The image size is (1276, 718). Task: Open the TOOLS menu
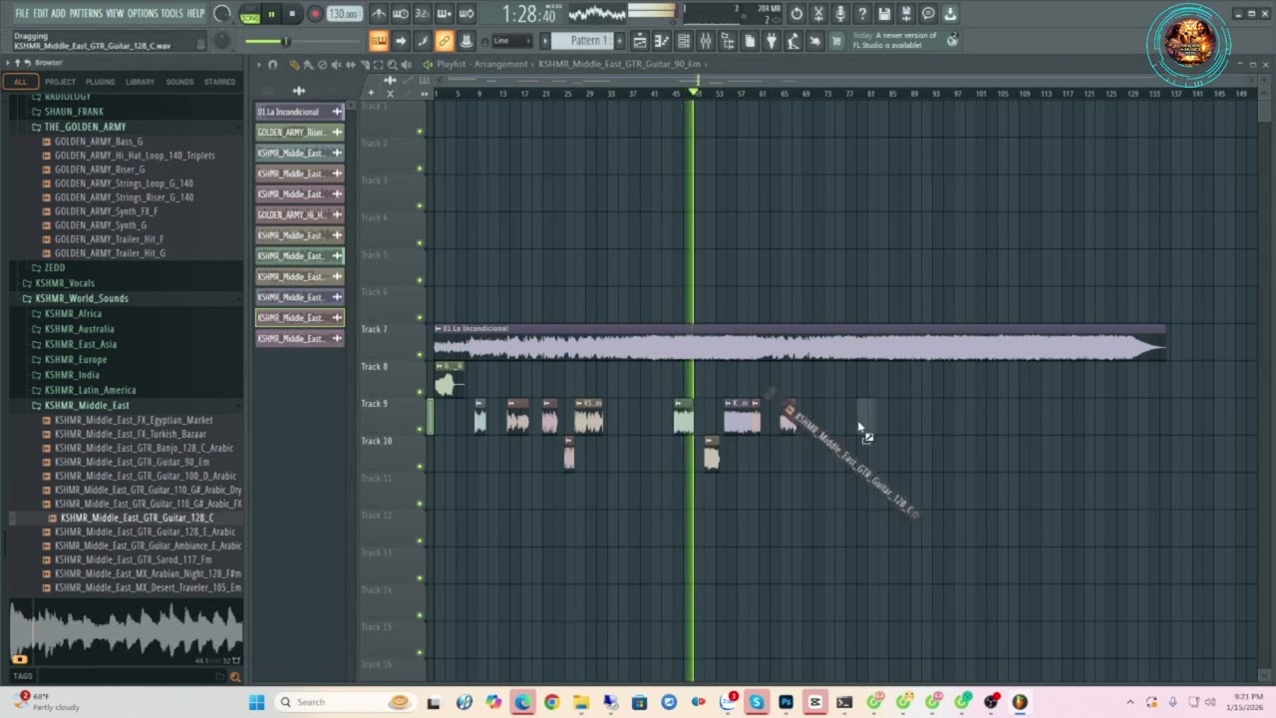[171, 14]
